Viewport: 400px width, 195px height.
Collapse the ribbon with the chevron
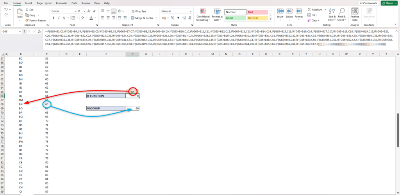coord(395,24)
